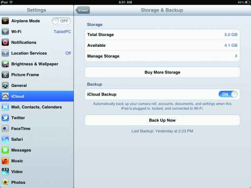Tap the 5.0 GB total storage value
This screenshot has width=251, height=188.
231,35
